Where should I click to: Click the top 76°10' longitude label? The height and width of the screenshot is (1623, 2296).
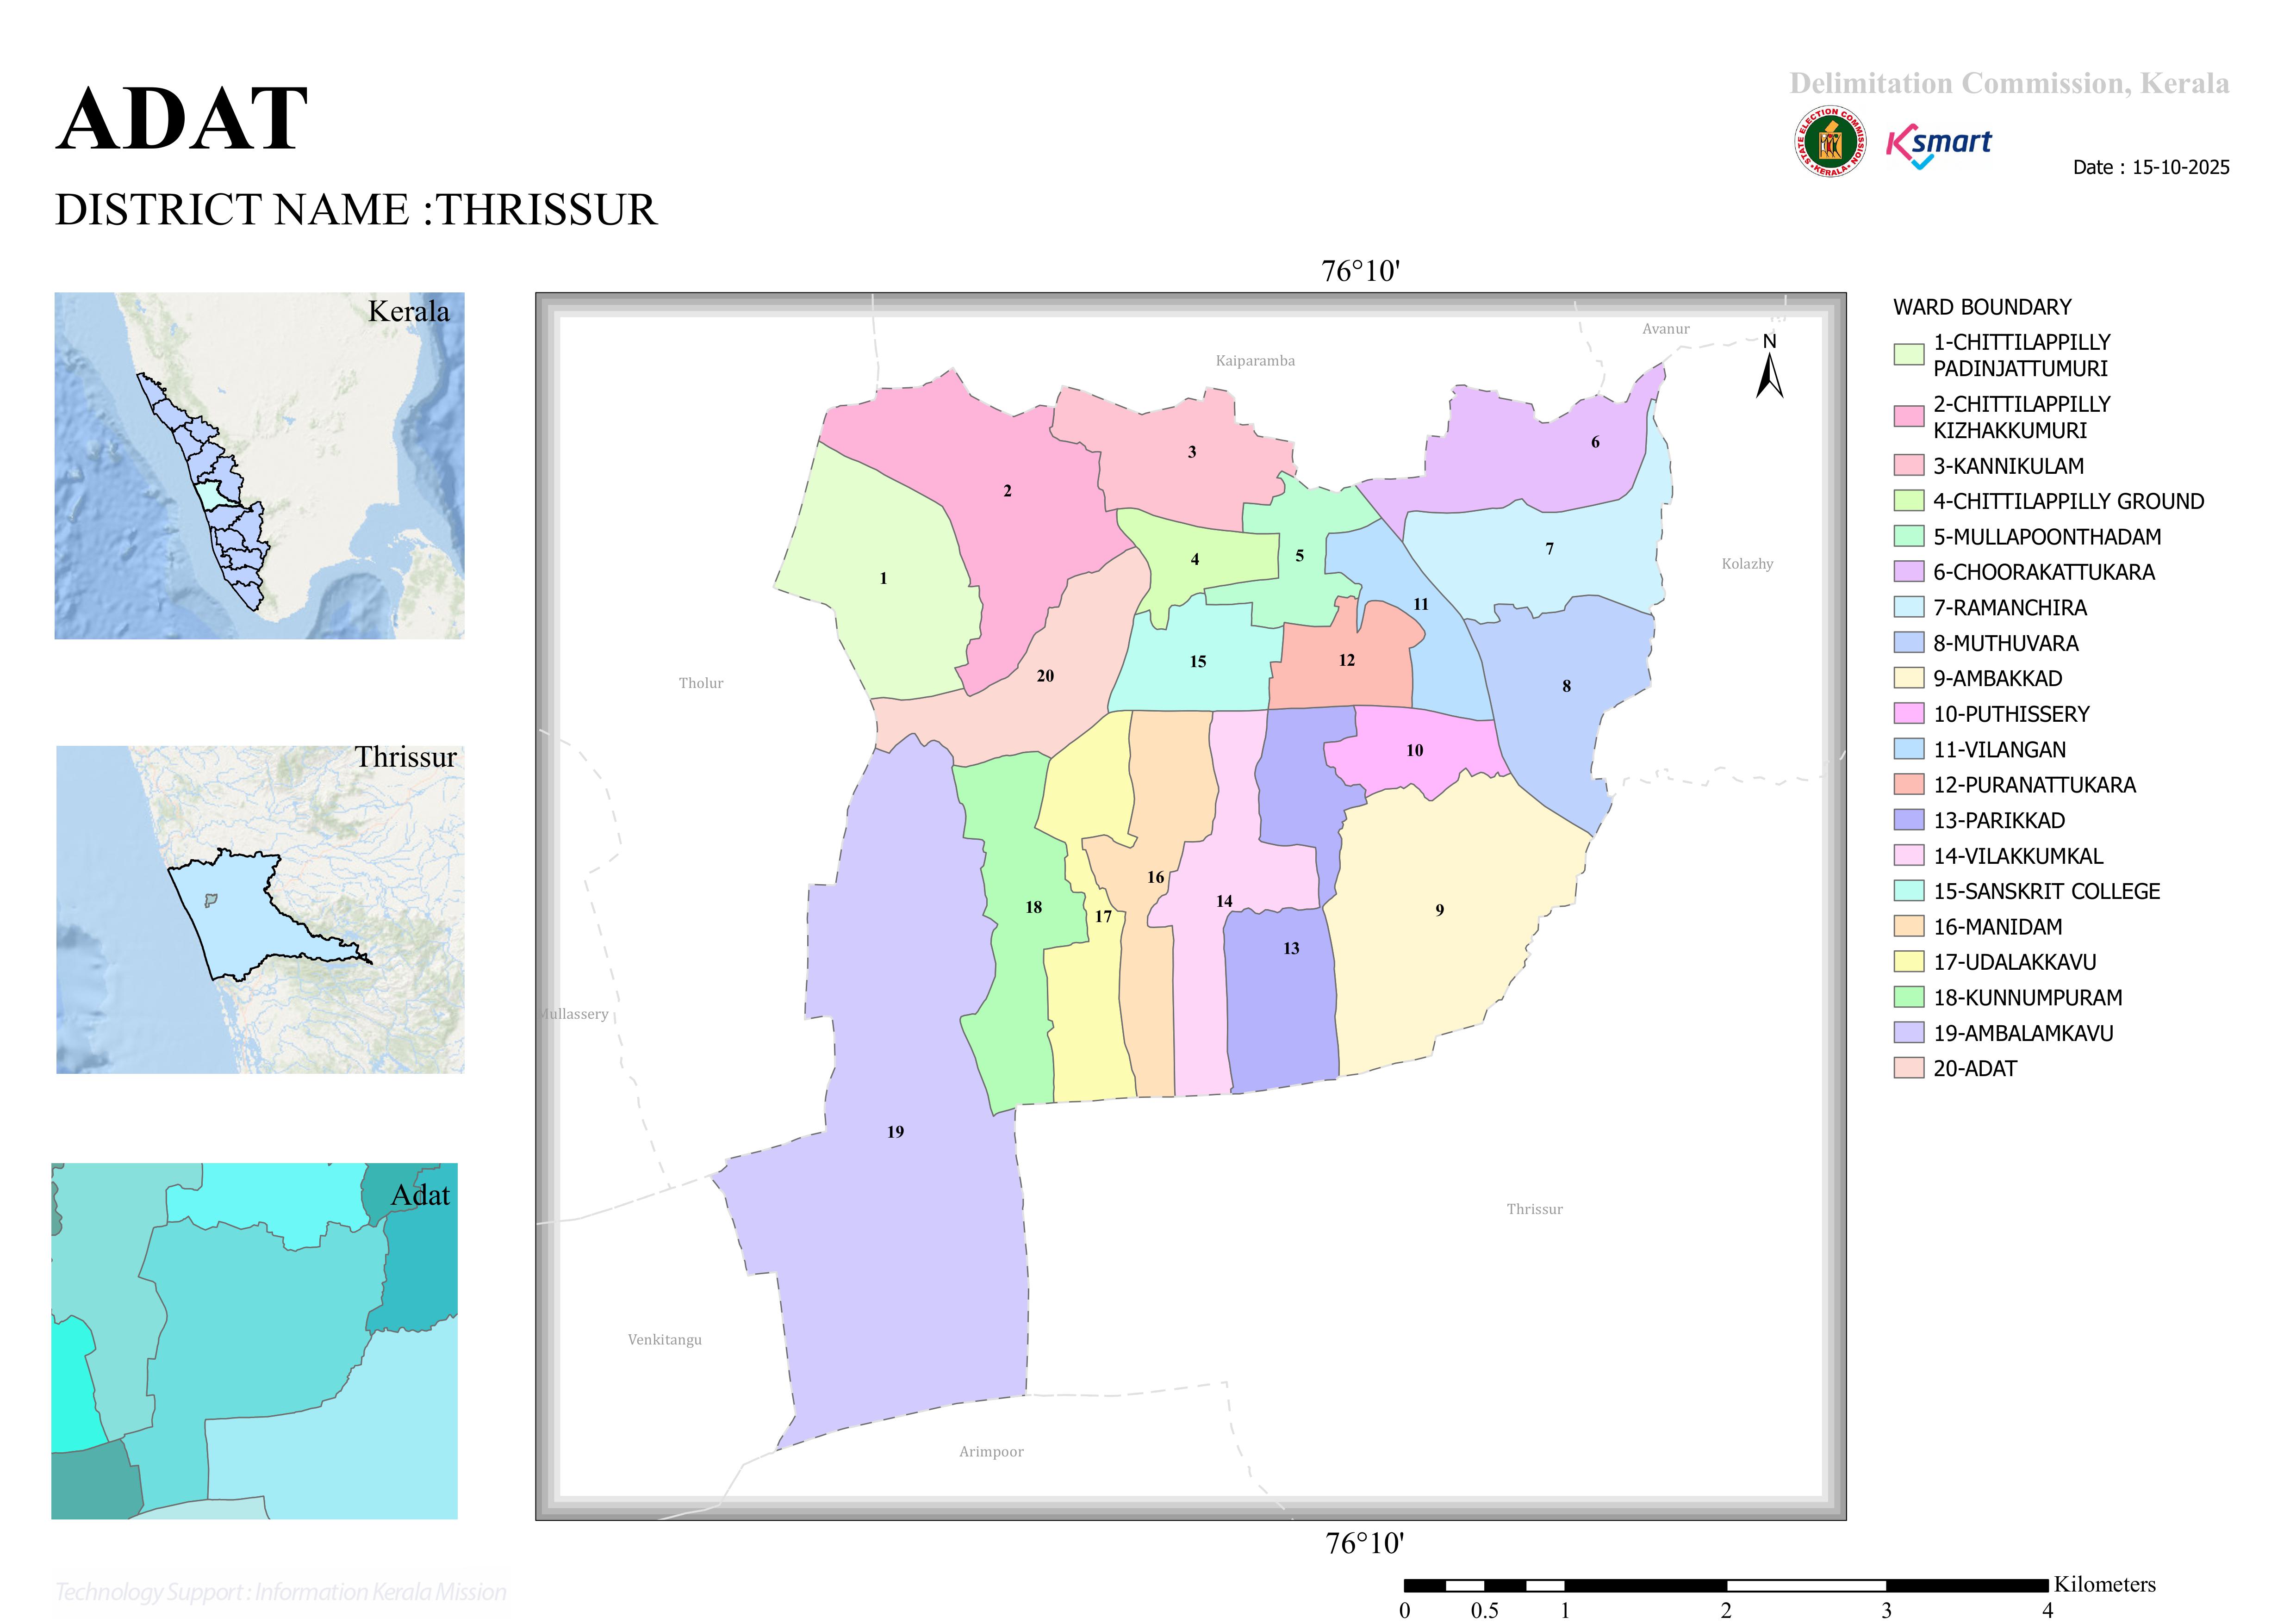[1361, 271]
